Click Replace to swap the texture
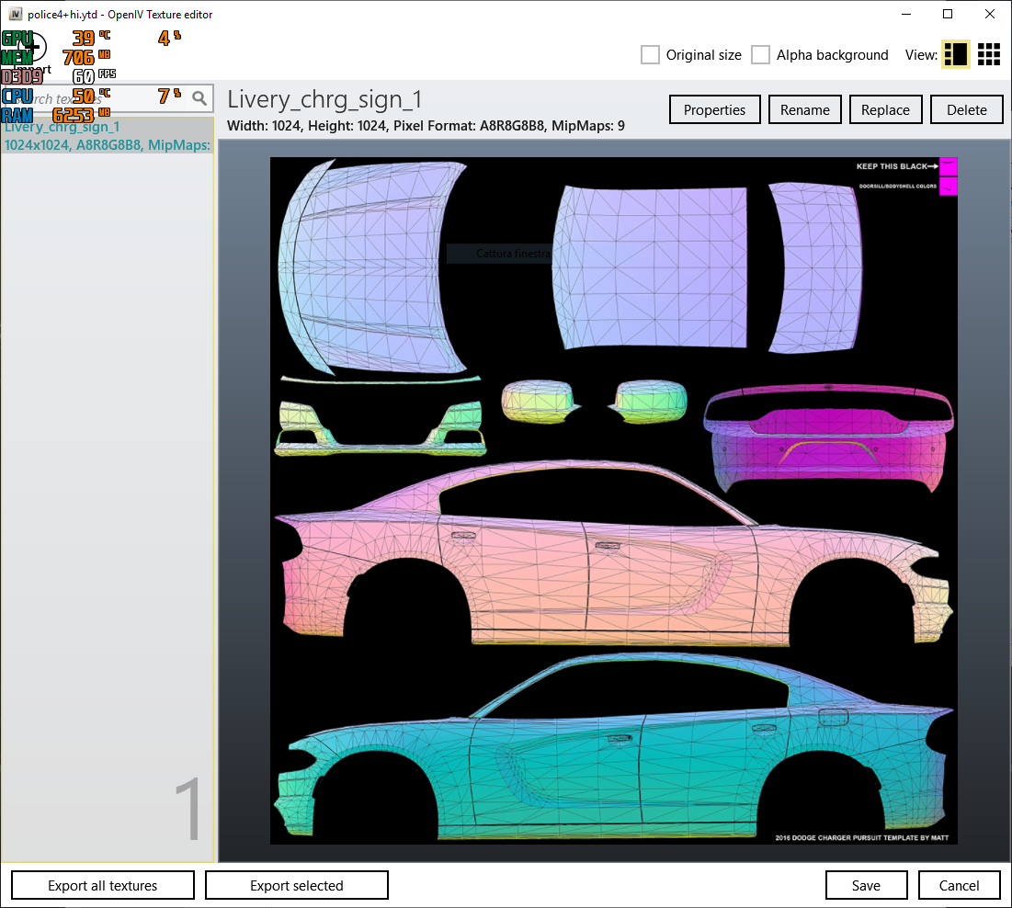The height and width of the screenshot is (908, 1012). [885, 109]
